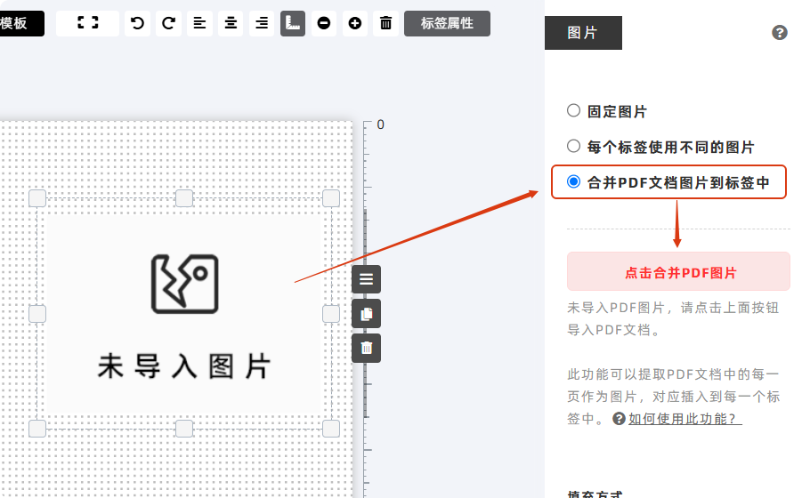
Task: Duplicate the image with floating copy icon
Action: click(x=366, y=314)
